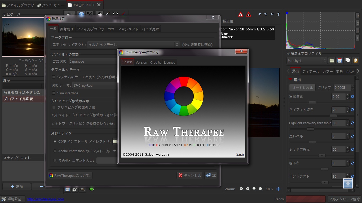This screenshot has width=362, height=203.
Task: Select the custom command line editor option
Action: (x=55, y=160)
